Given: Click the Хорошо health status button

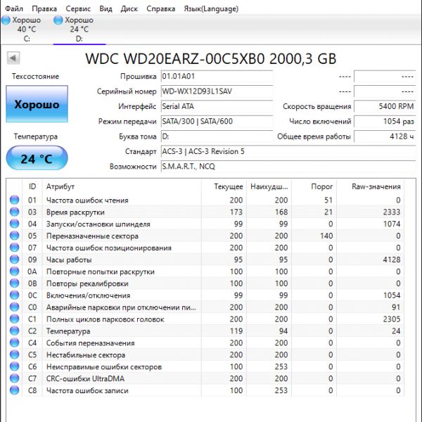Looking at the screenshot, I should [37, 104].
